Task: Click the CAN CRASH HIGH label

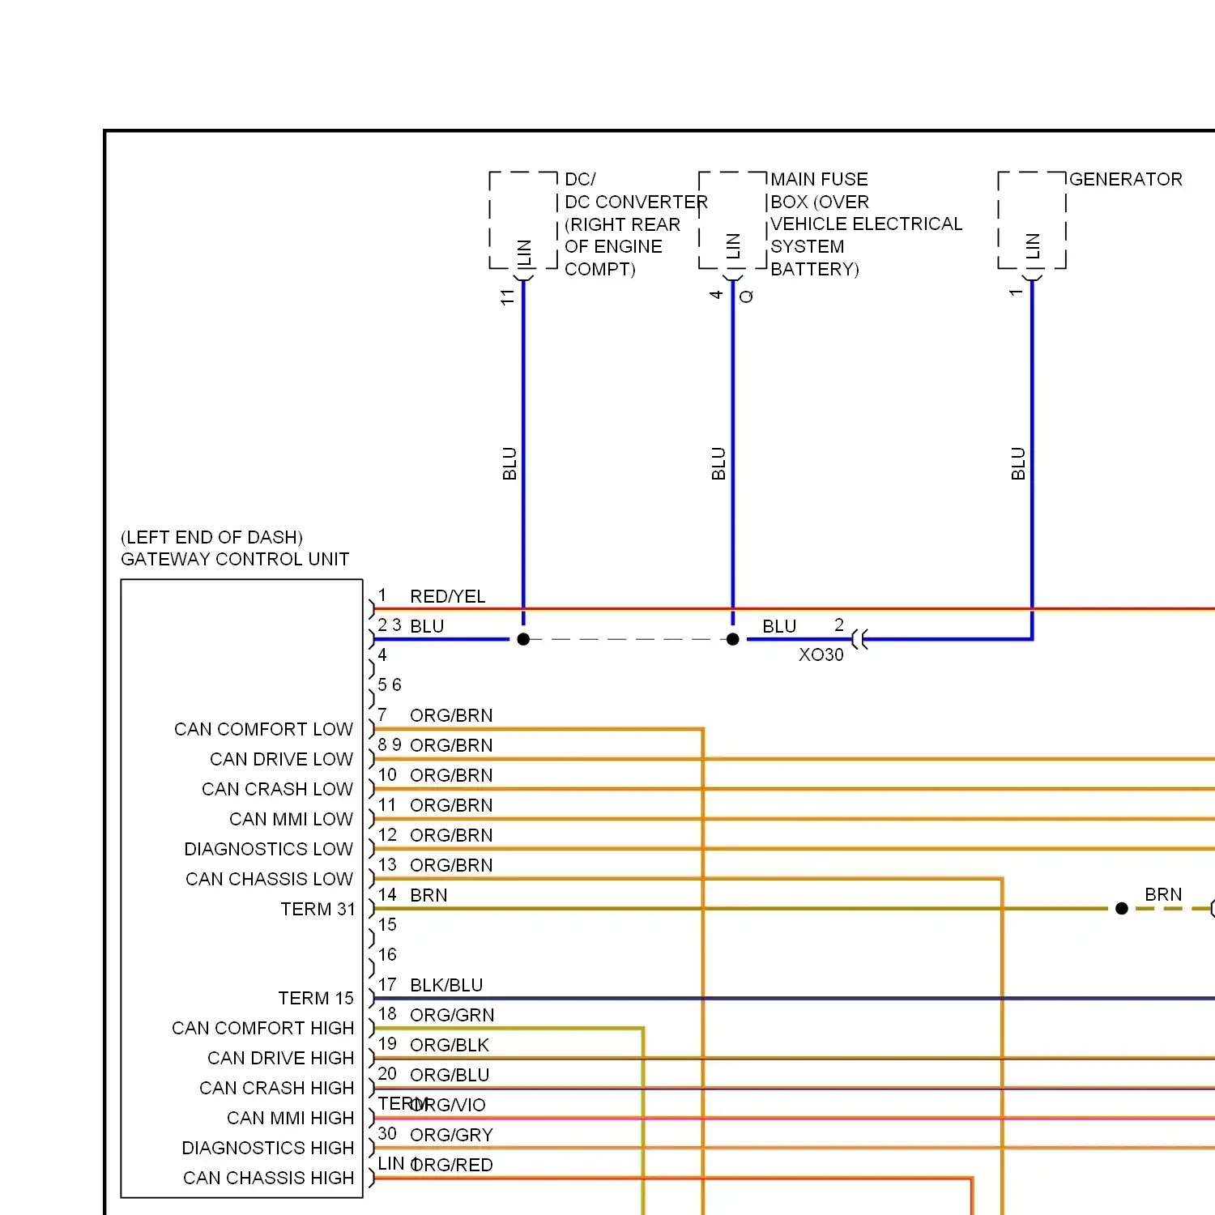Action: (276, 1088)
